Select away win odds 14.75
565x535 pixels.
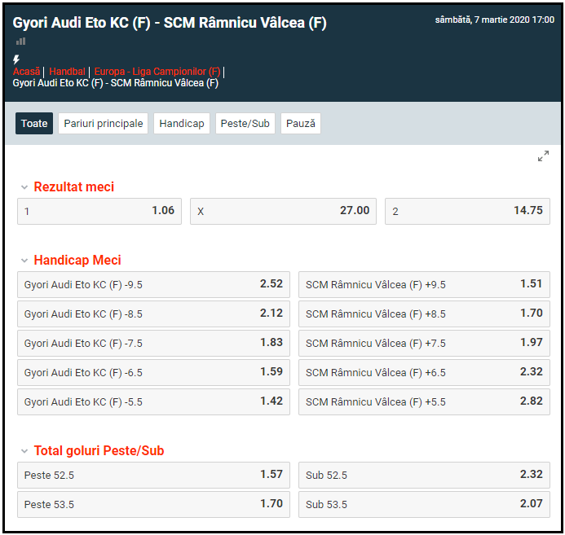coord(467,211)
